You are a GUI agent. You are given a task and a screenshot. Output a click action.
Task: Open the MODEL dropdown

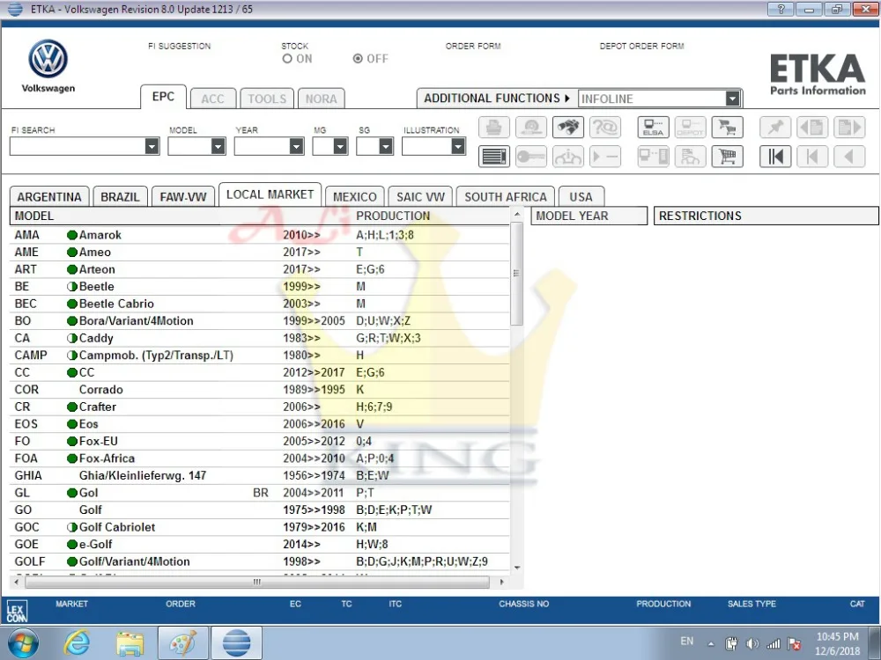218,146
